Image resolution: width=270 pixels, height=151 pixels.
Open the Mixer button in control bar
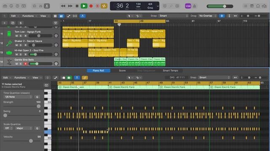[40, 6]
